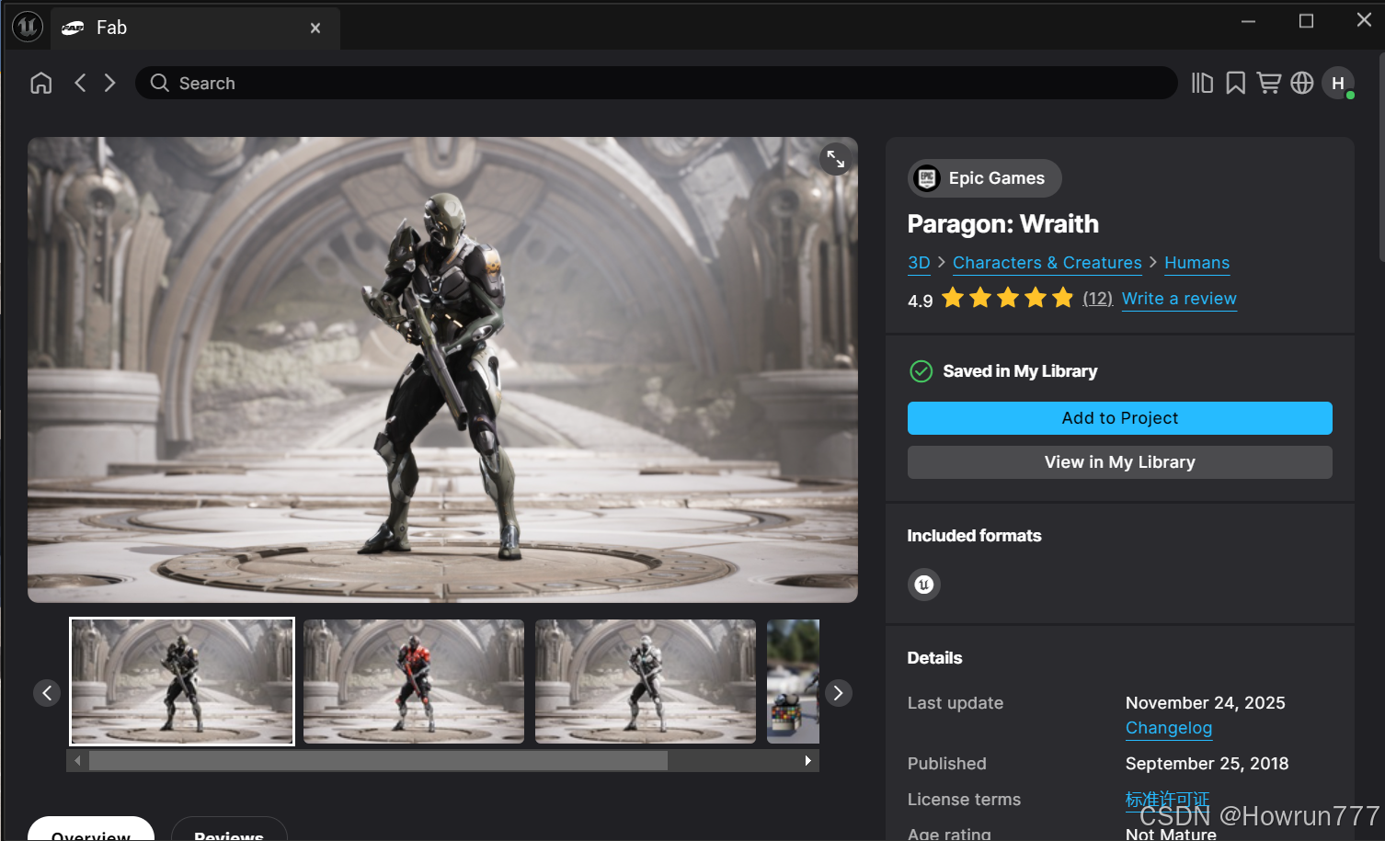Viewport: 1385px width, 841px height.
Task: Open the (12) ratings count link
Action: (x=1097, y=299)
